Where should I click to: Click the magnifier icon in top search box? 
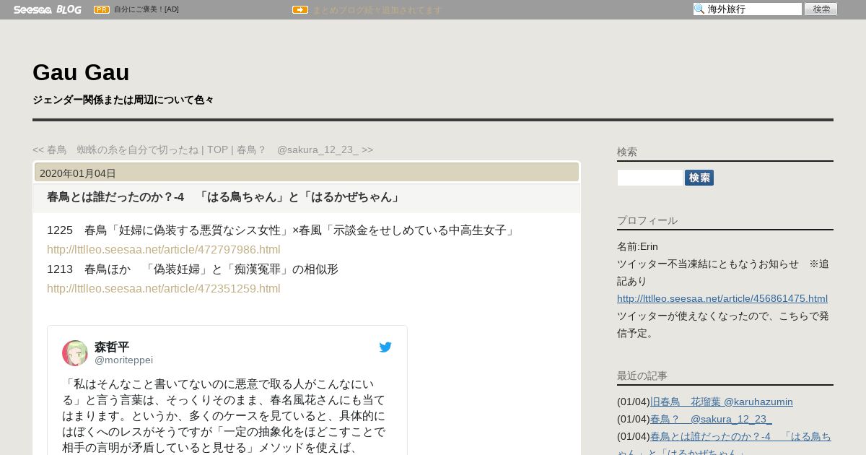pyautogui.click(x=699, y=9)
